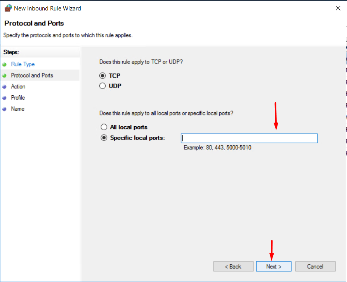The width and height of the screenshot is (347, 282).
Task: Select the All local ports option
Action: pos(104,127)
